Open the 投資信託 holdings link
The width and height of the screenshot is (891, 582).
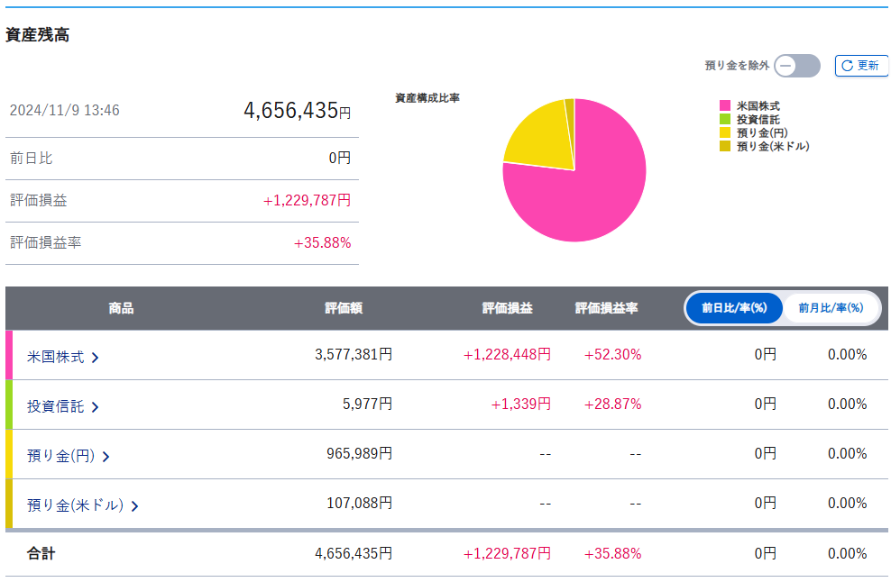click(x=56, y=406)
